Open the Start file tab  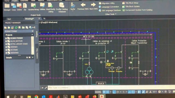pos(9,19)
